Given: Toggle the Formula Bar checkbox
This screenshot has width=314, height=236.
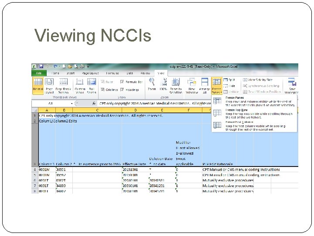Looking at the screenshot, I should pos(131,82).
